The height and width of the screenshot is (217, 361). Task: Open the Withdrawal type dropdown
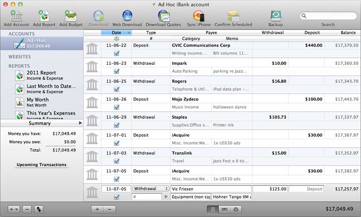[151, 189]
